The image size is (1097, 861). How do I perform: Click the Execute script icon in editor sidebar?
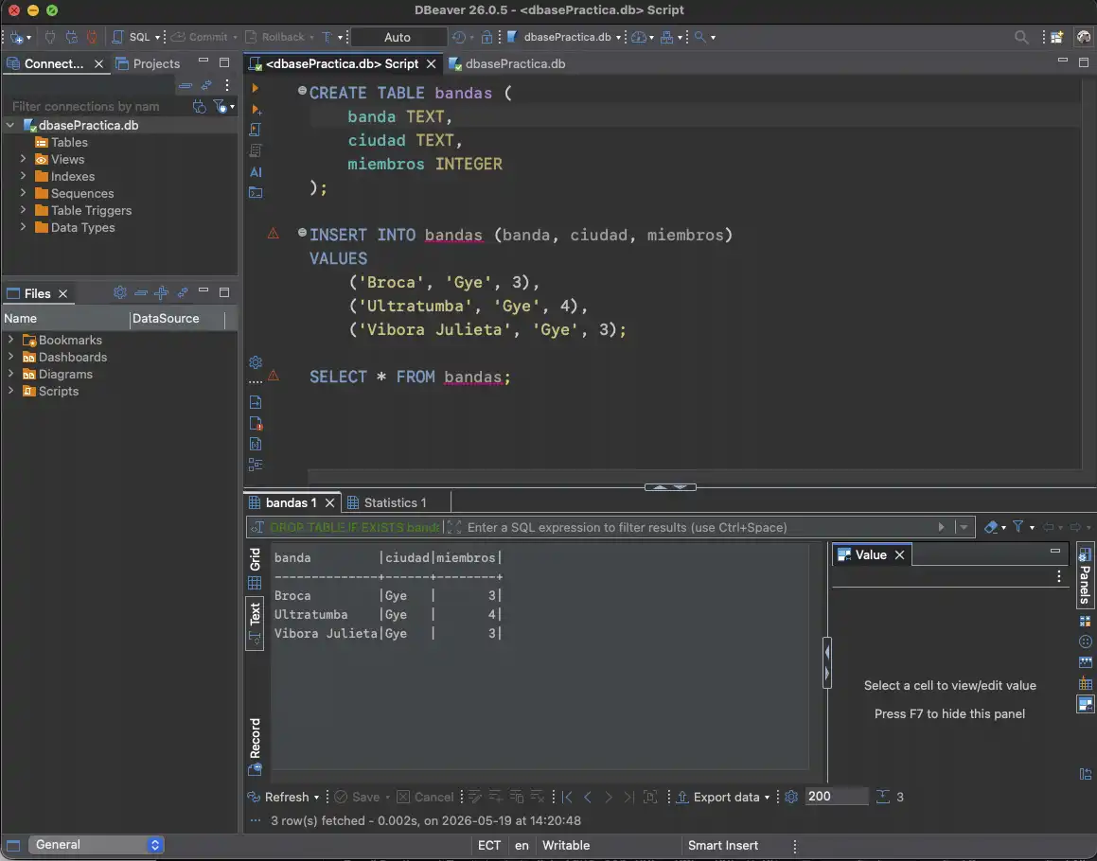click(x=256, y=130)
